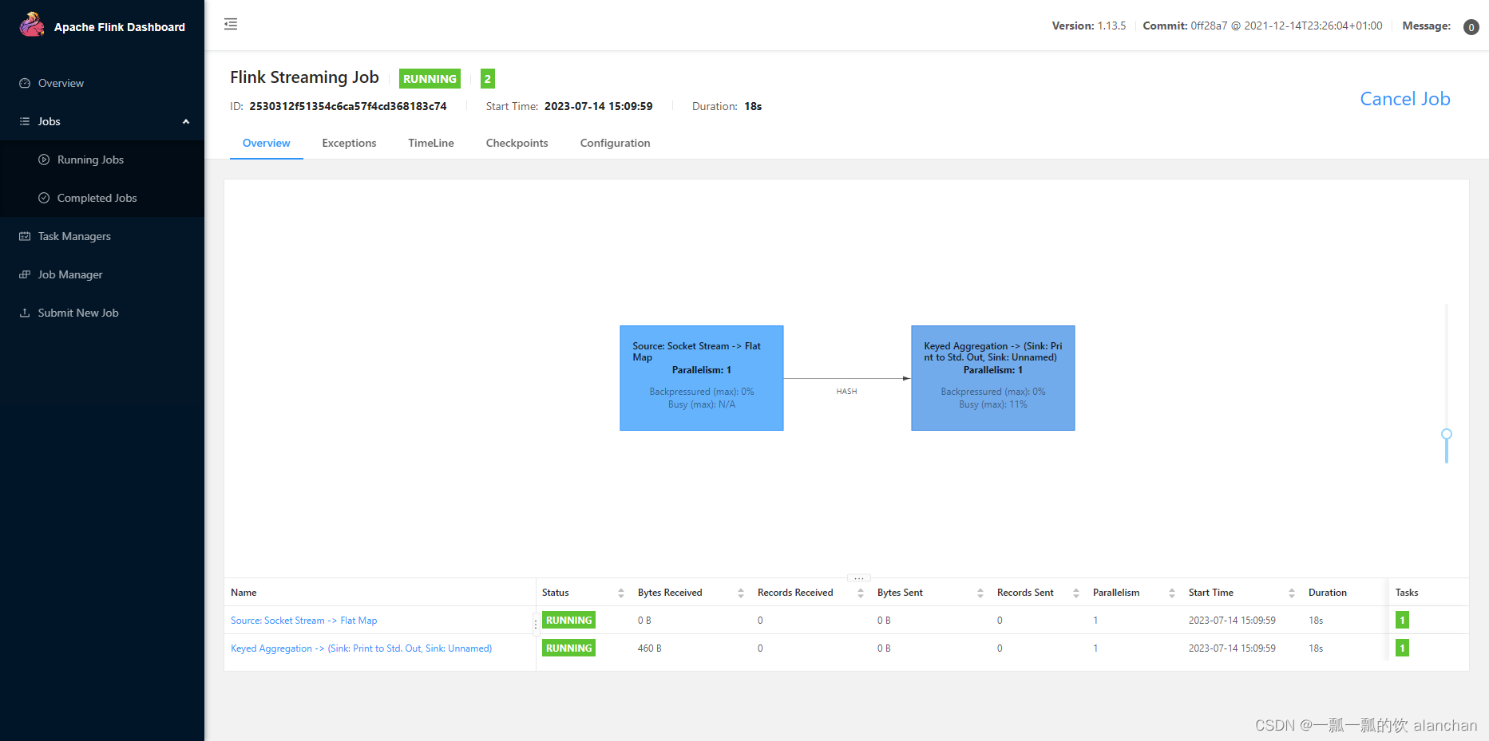
Task: Select the Source: Socket Stream graph node
Action: tap(702, 378)
